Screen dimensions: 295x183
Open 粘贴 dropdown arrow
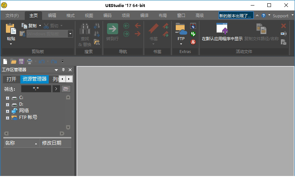tap(11, 44)
